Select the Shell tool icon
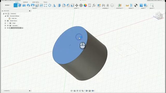Viewport: 166px width, 93px height. click(x=72, y=5)
